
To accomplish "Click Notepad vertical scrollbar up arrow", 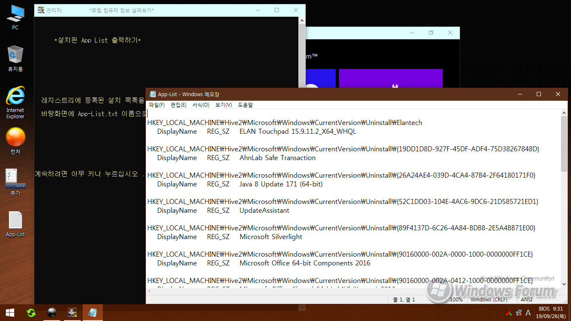I will 564,113.
